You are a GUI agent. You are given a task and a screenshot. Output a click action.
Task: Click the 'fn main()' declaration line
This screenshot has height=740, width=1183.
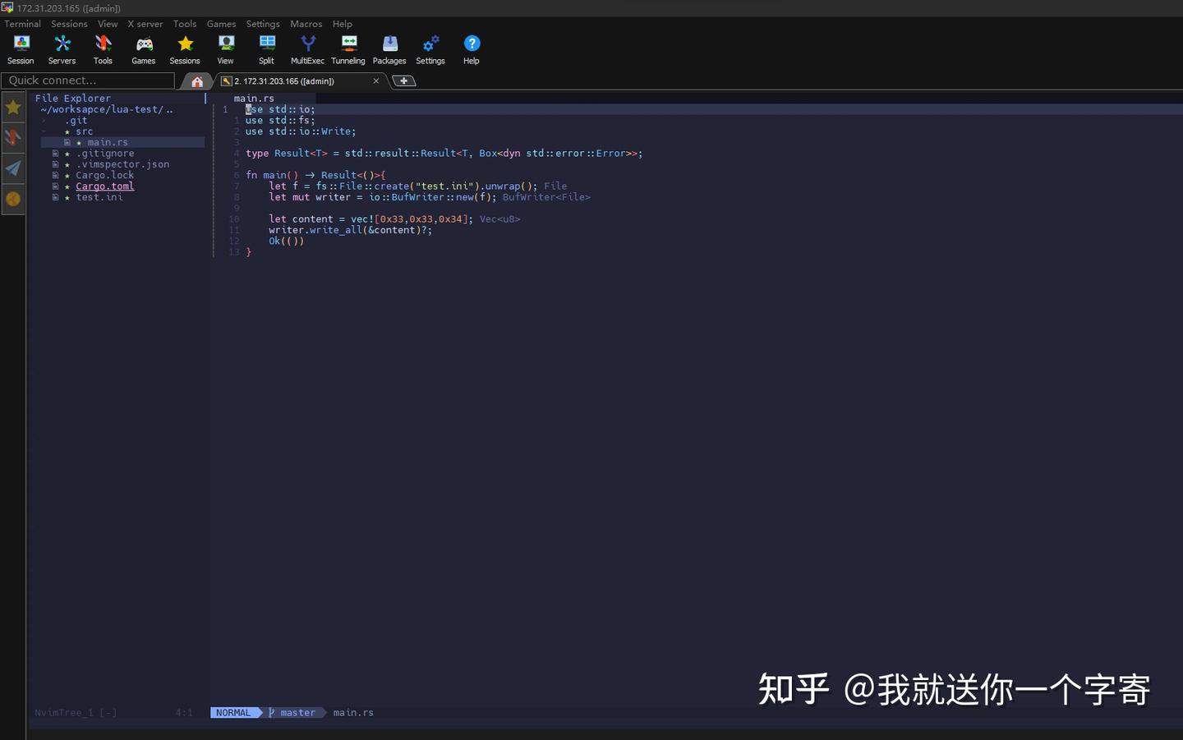[x=315, y=175]
